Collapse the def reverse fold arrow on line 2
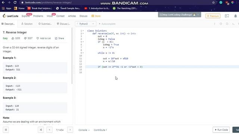The image size is (239, 134). click(x=83, y=33)
